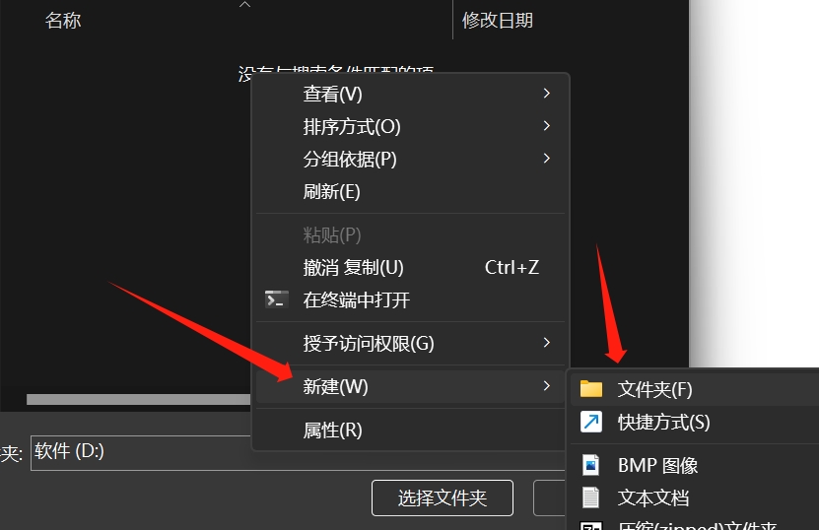Sort by the 名称 column header
Viewport: 819px width, 530px height.
tap(63, 21)
